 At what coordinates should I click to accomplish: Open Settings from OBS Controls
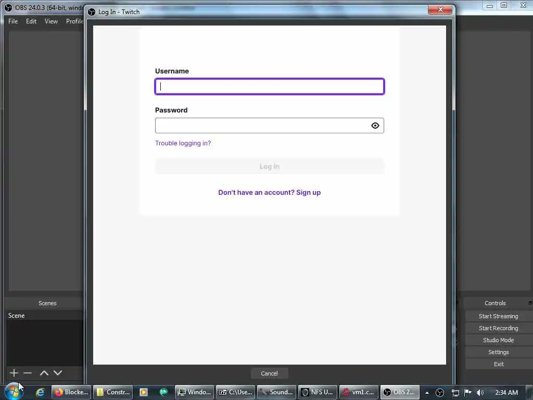[x=498, y=352]
